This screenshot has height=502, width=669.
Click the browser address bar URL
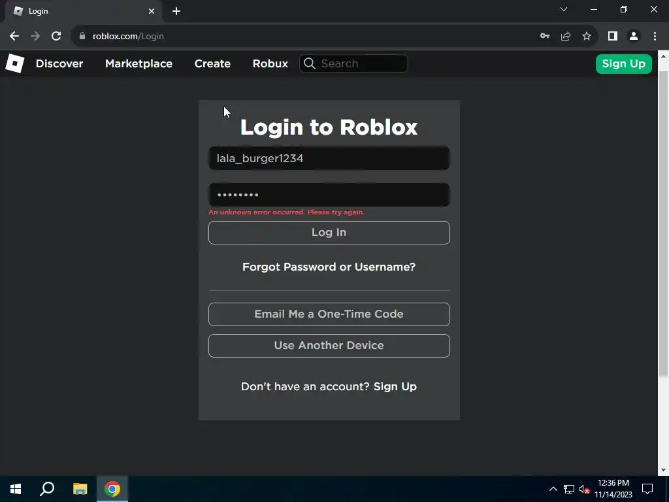click(x=128, y=37)
